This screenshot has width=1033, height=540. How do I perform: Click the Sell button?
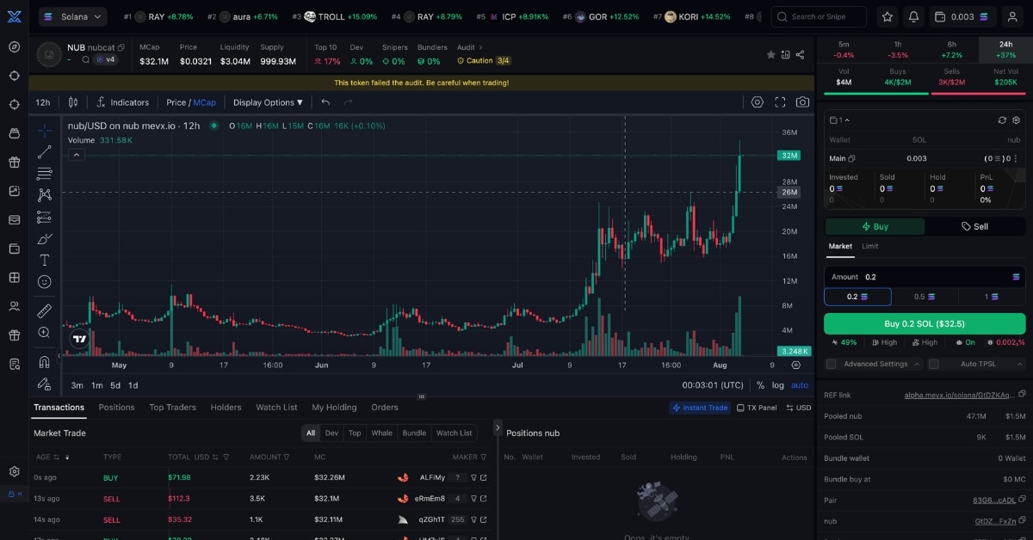(x=975, y=226)
